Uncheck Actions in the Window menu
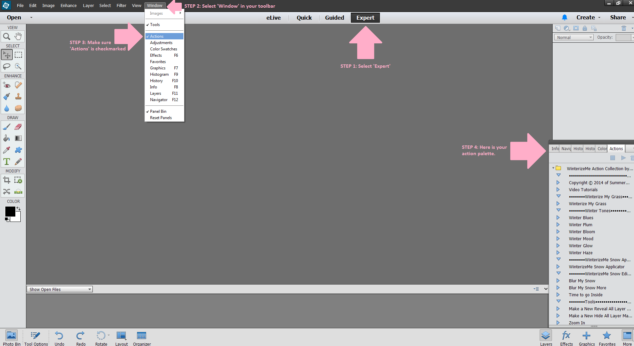634x346 pixels. [x=164, y=36]
